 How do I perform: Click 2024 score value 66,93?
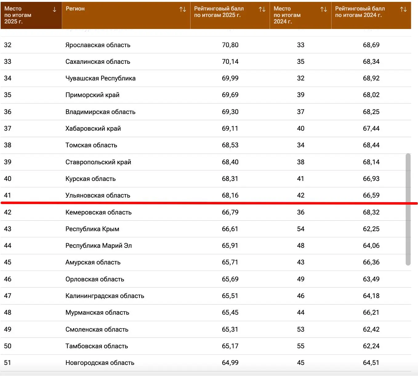pos(371,179)
